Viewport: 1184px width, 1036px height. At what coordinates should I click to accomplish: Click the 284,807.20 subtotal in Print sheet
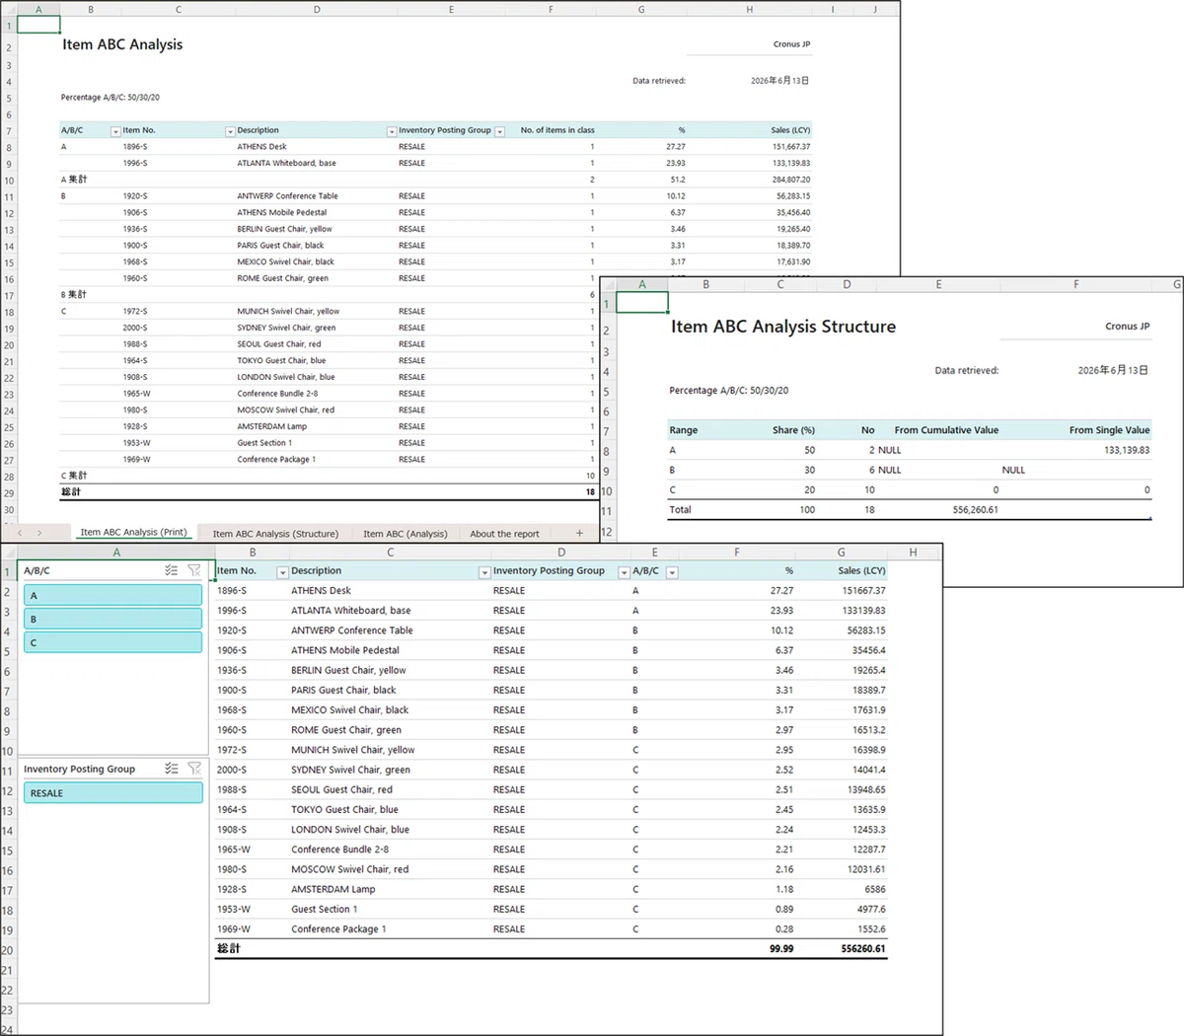coord(791,180)
